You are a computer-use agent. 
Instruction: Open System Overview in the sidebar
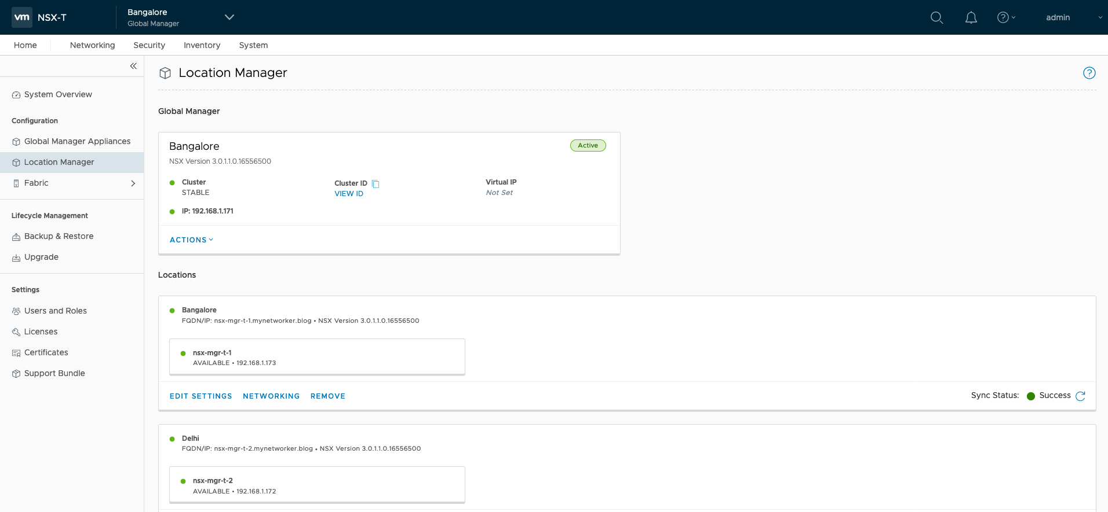coord(58,94)
